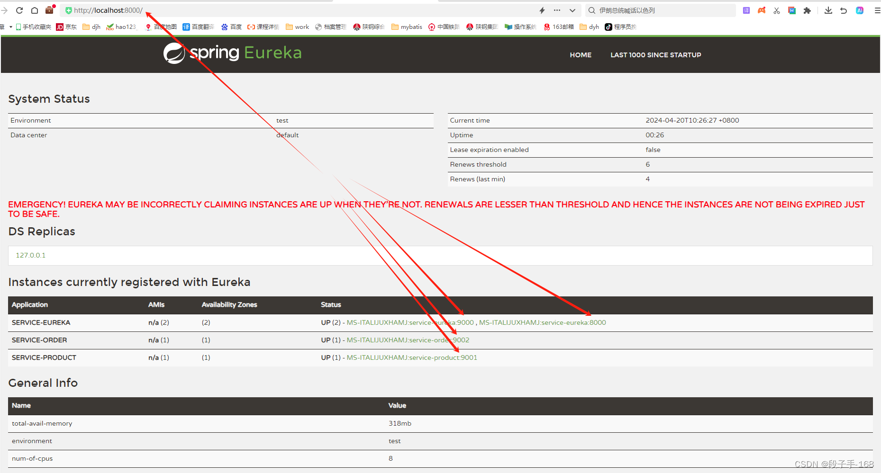Open the 手机收藏夹 bookmark
The image size is (881, 473).
tap(33, 27)
